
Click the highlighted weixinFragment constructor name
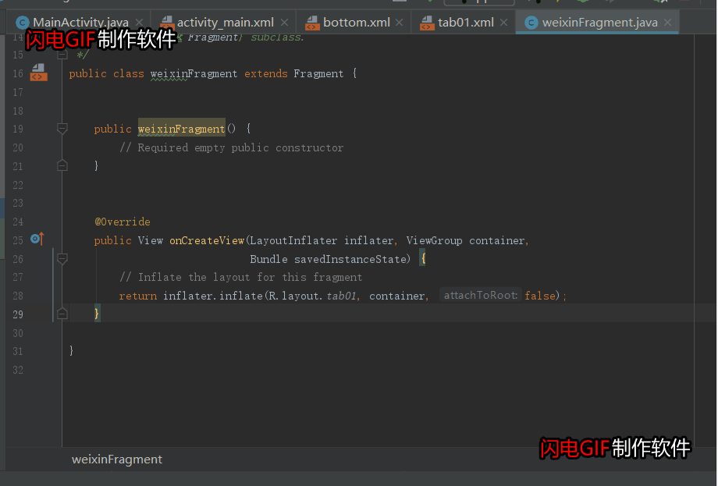click(x=181, y=129)
